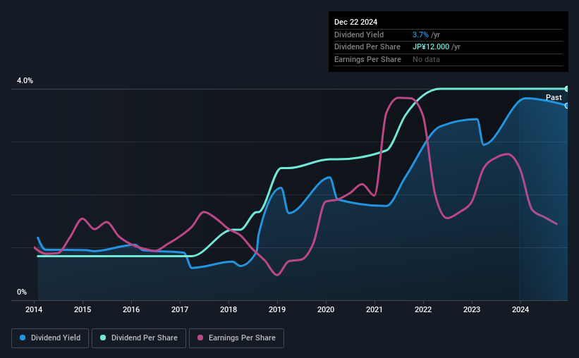This screenshot has width=579, height=358.
Task: Select the 2021 x-axis label
Action: (x=374, y=309)
